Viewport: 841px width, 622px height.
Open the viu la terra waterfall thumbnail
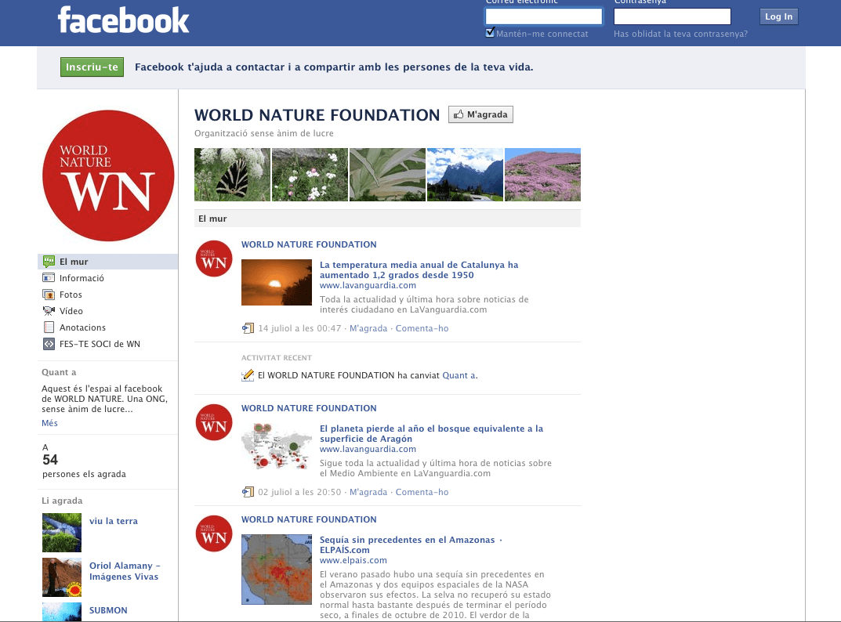62,533
